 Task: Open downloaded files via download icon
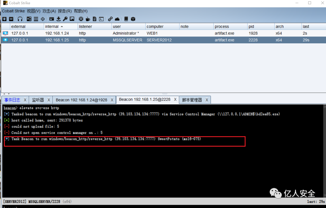click(59, 19)
